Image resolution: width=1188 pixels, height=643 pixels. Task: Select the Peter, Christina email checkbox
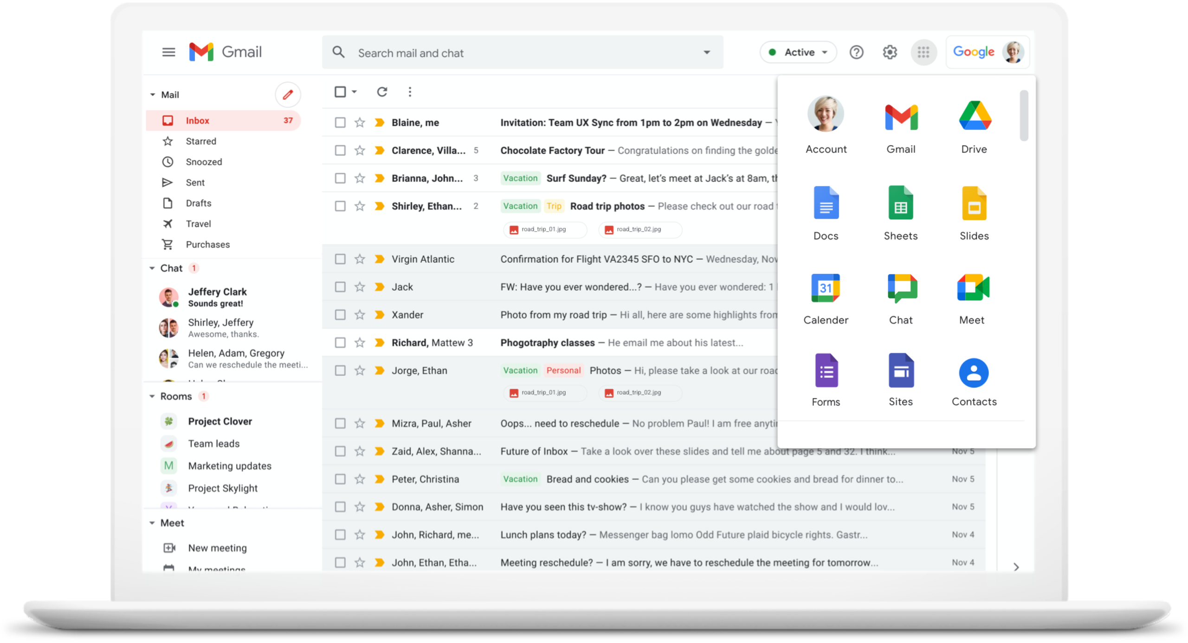click(x=340, y=479)
